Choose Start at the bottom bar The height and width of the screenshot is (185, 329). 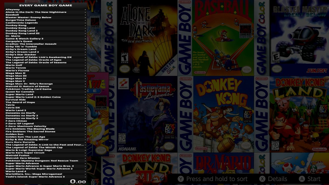314,179
